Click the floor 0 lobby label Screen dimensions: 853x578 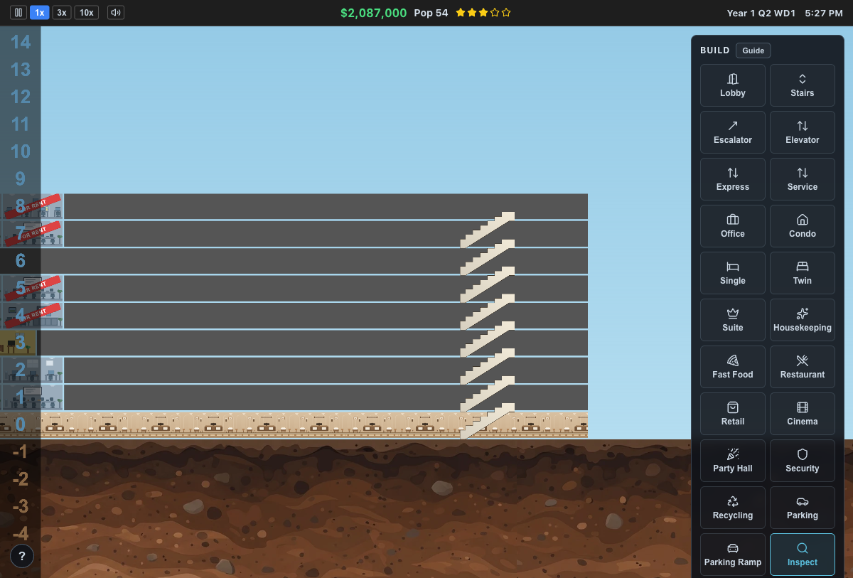[20, 424]
